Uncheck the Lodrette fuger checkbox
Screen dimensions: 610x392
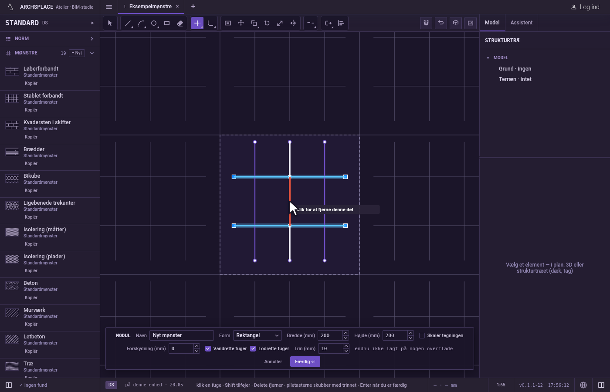[253, 348]
